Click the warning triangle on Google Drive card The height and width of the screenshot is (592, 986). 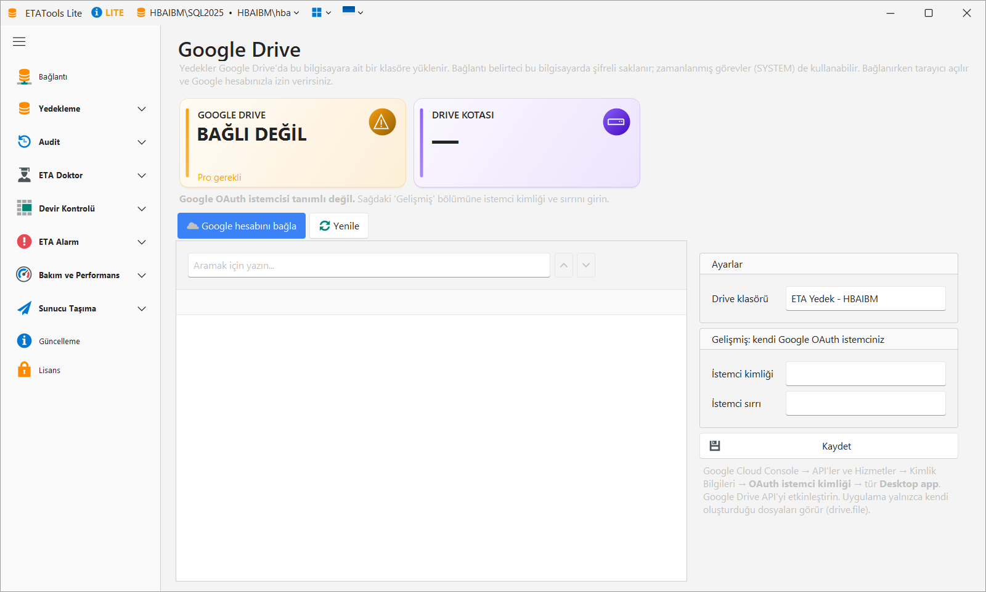pos(382,122)
